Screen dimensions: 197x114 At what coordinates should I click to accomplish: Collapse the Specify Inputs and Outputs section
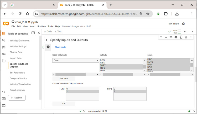click(46, 40)
